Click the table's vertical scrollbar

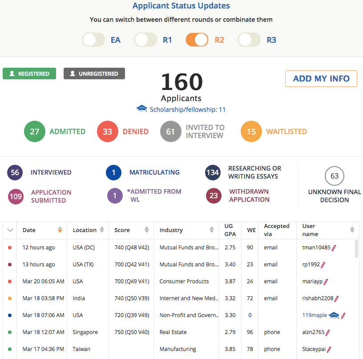point(356,249)
